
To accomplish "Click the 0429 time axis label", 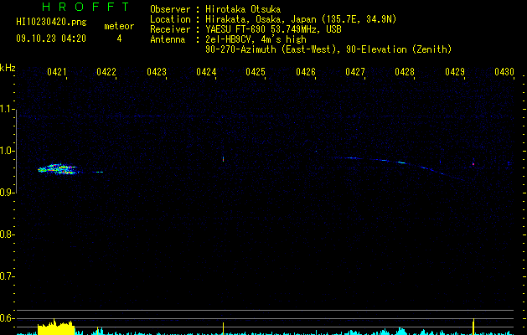I will (455, 72).
